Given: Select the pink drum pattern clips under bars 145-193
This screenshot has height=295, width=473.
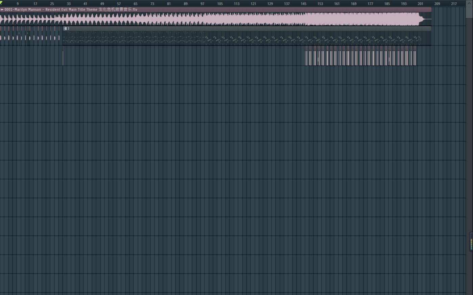Looking at the screenshot, I should [360, 56].
